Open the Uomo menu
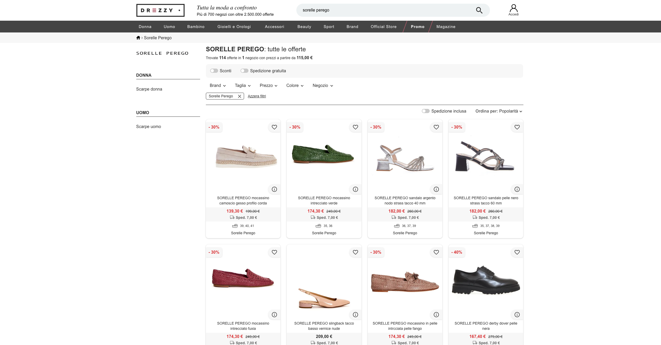 (169, 27)
